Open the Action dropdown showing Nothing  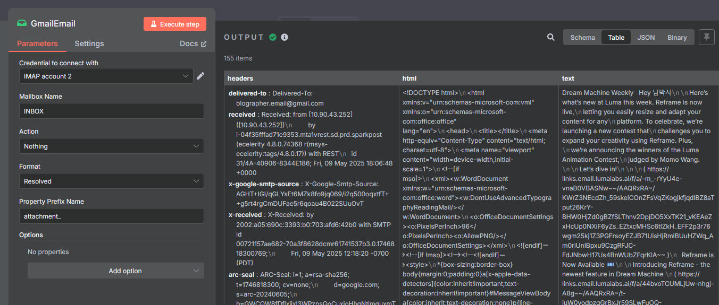point(112,146)
